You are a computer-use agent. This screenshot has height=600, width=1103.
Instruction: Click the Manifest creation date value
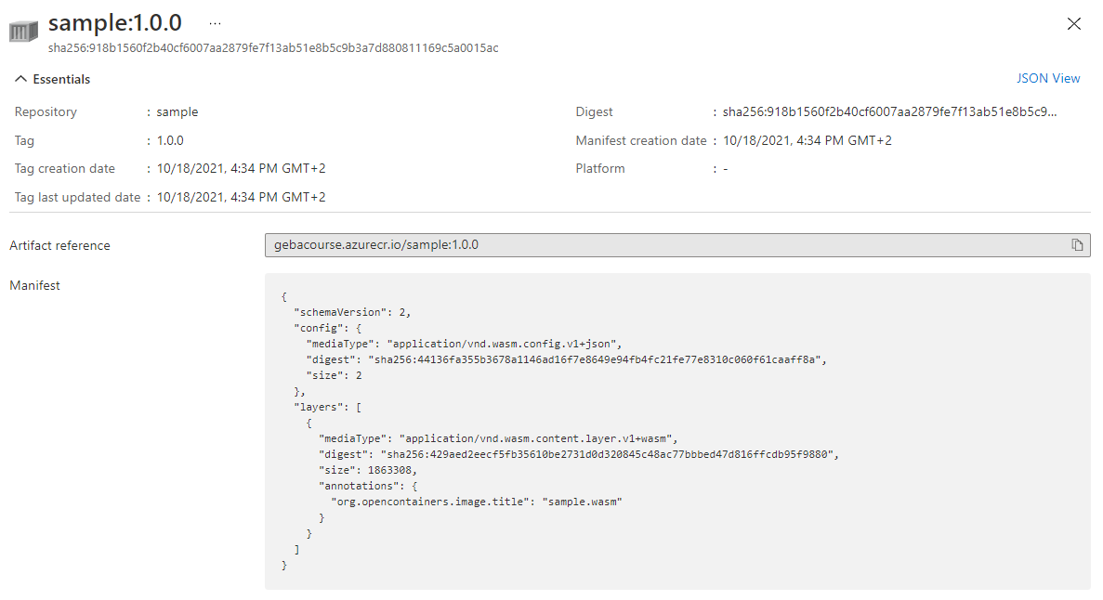(807, 141)
